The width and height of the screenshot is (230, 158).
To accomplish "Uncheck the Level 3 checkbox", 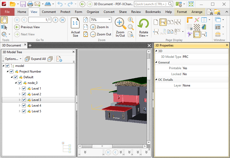I will tap(24, 100).
